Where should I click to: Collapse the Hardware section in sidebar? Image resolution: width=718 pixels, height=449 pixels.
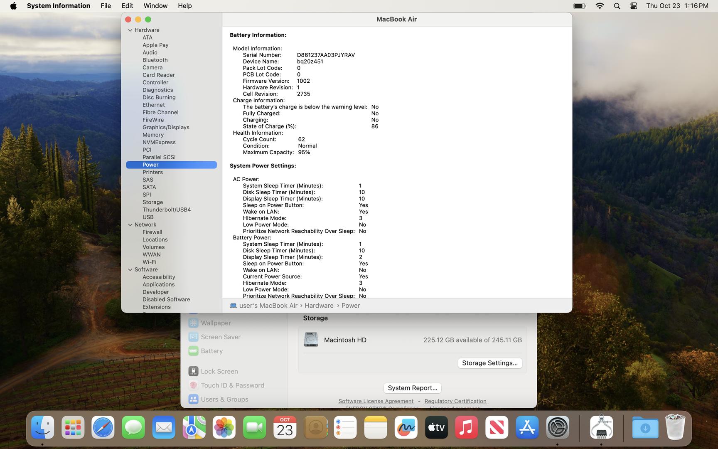(x=130, y=30)
